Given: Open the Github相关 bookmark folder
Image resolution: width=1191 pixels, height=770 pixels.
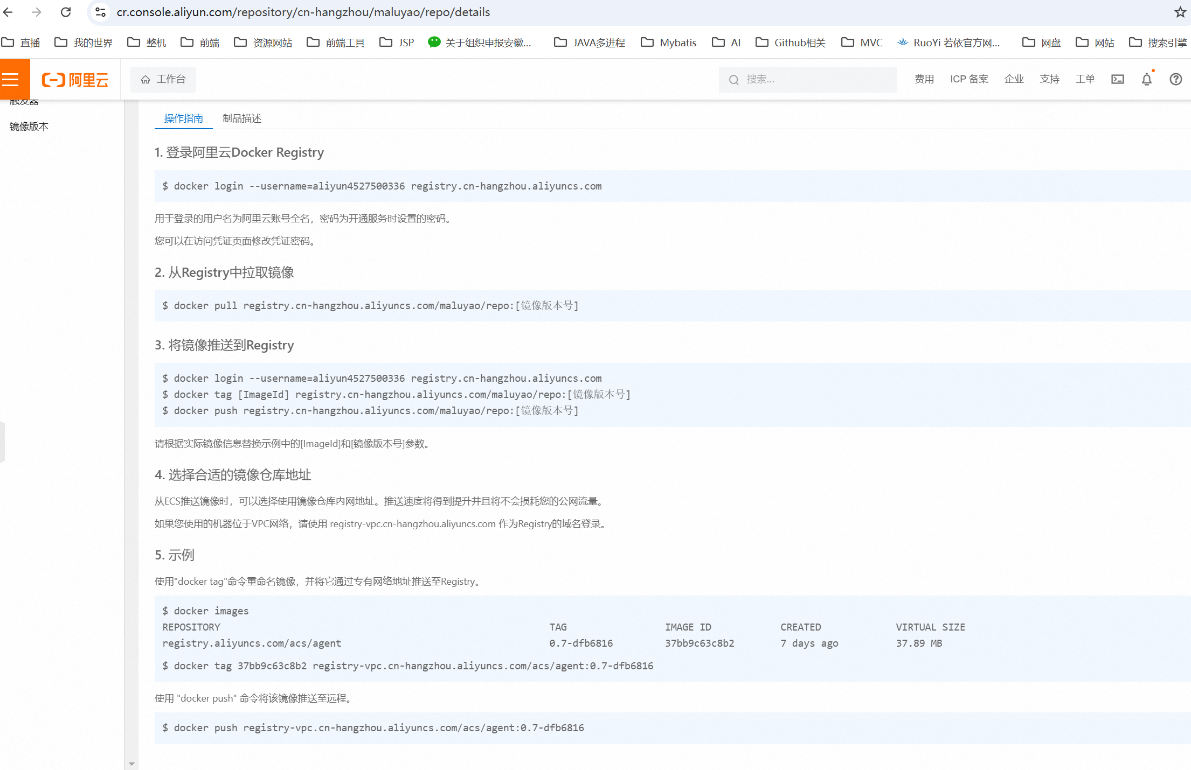Looking at the screenshot, I should [791, 43].
